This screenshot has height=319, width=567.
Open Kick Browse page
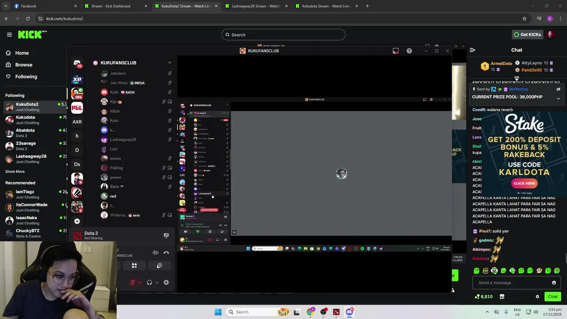coord(19,65)
